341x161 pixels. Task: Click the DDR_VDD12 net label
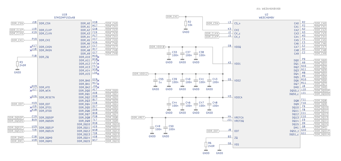[x=141, y=74]
